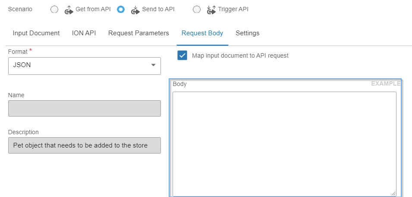Click the EXAMPLE label above Body
Image resolution: width=412 pixels, height=197 pixels.
click(386, 83)
